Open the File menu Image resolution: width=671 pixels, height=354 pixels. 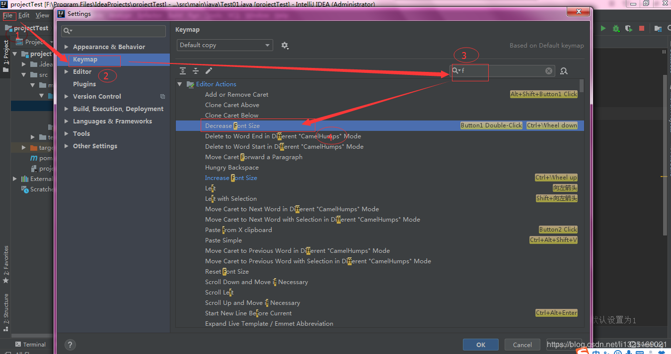point(8,15)
